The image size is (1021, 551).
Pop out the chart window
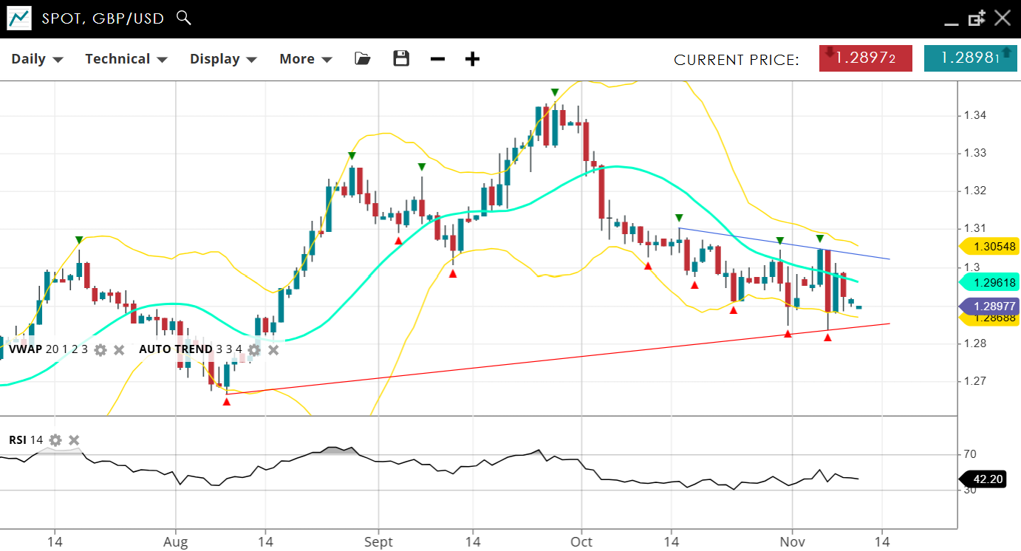[977, 18]
